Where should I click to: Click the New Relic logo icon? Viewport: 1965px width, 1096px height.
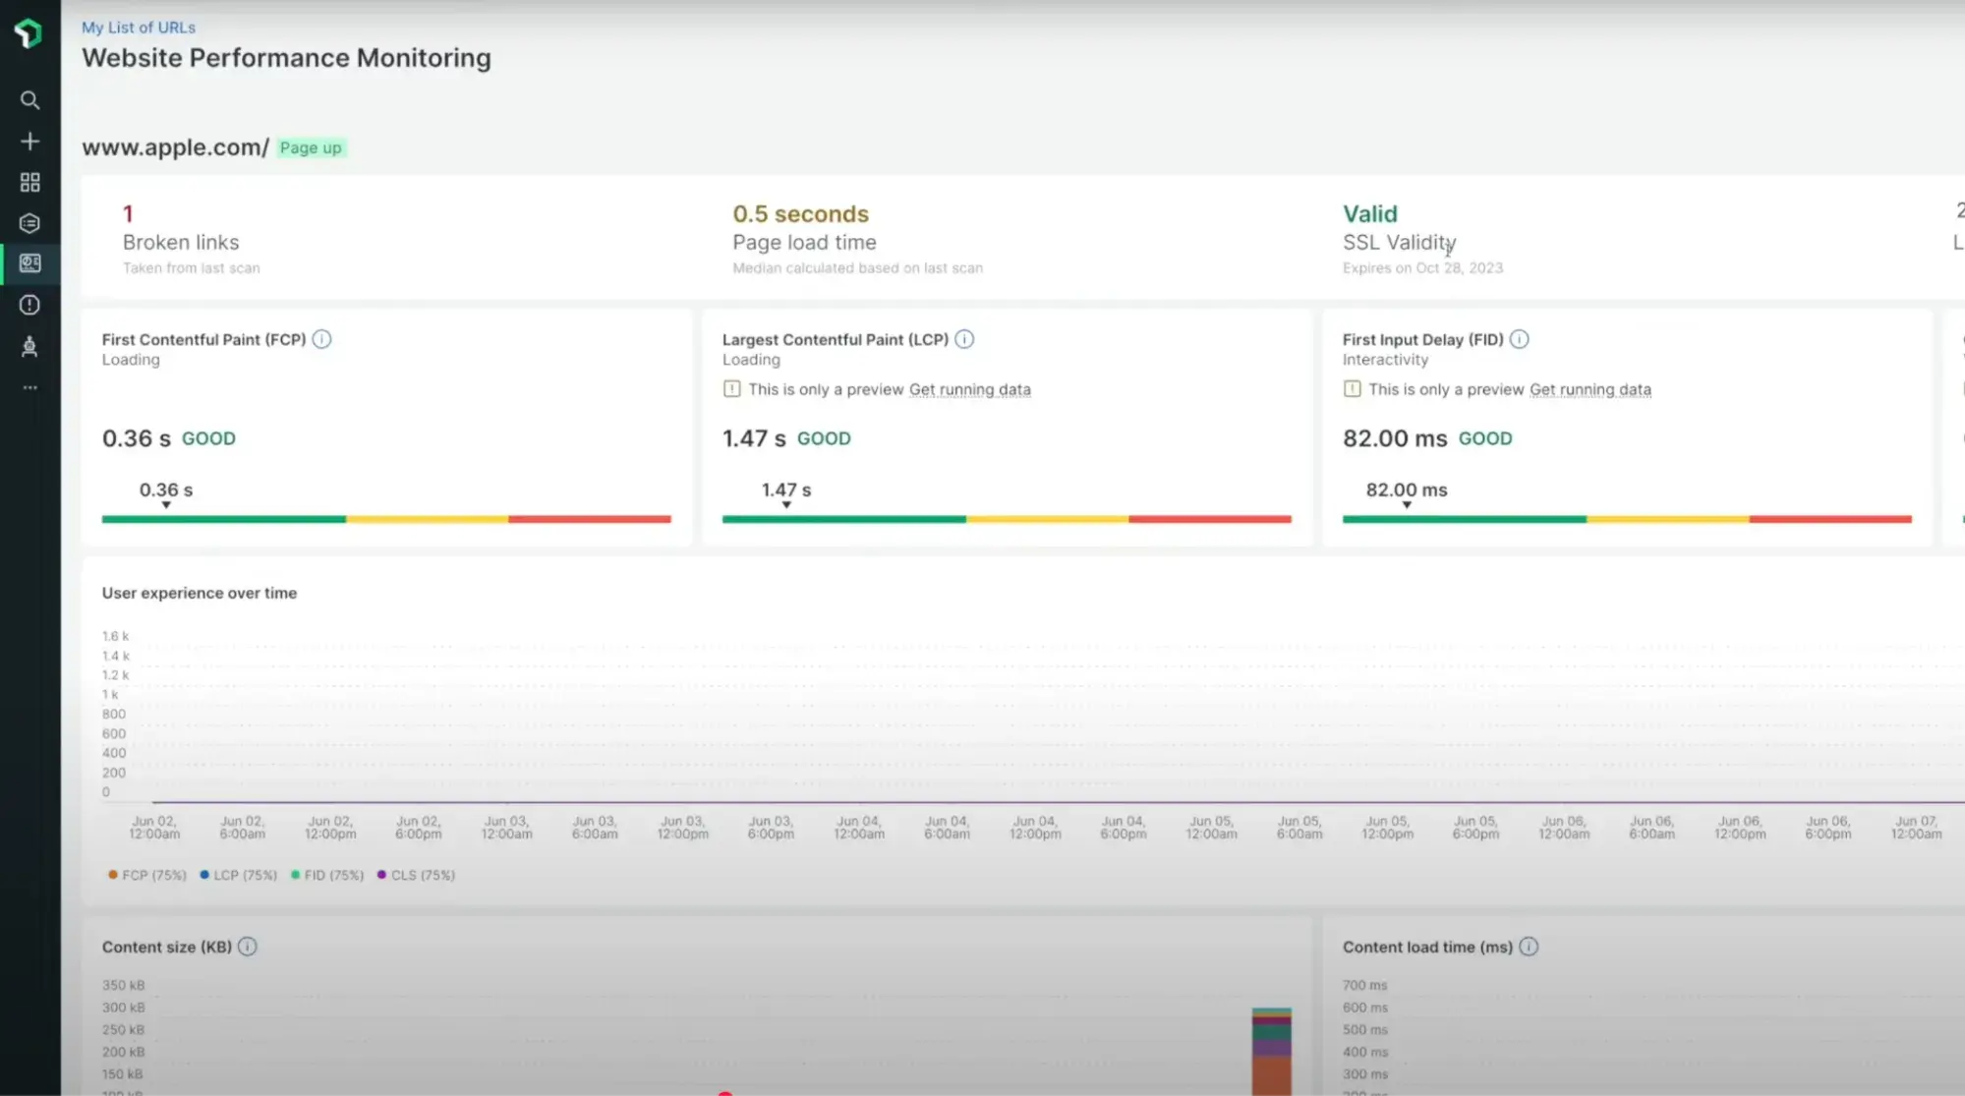tap(29, 33)
